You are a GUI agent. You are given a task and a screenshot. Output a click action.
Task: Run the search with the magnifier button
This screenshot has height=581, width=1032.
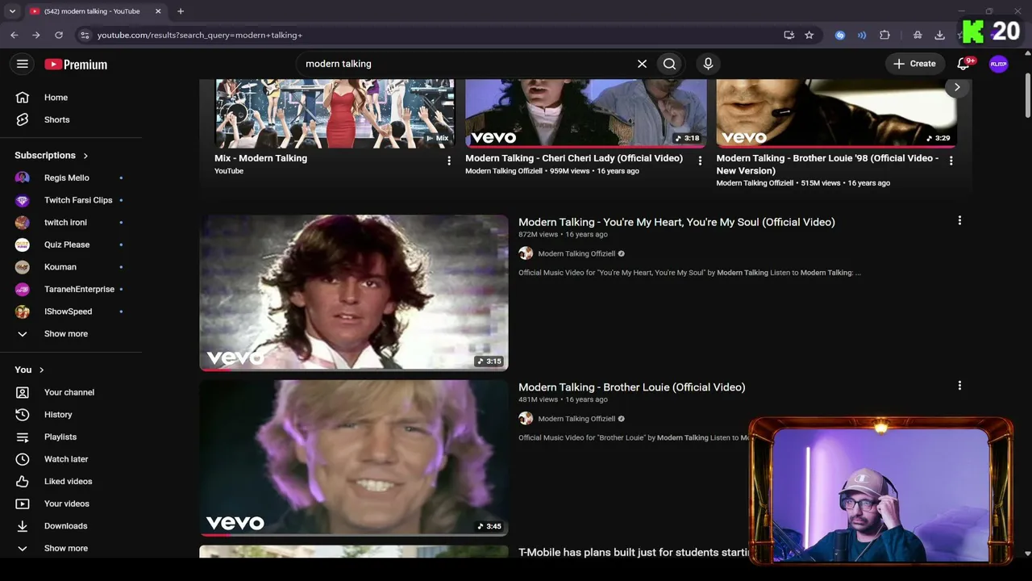click(669, 64)
